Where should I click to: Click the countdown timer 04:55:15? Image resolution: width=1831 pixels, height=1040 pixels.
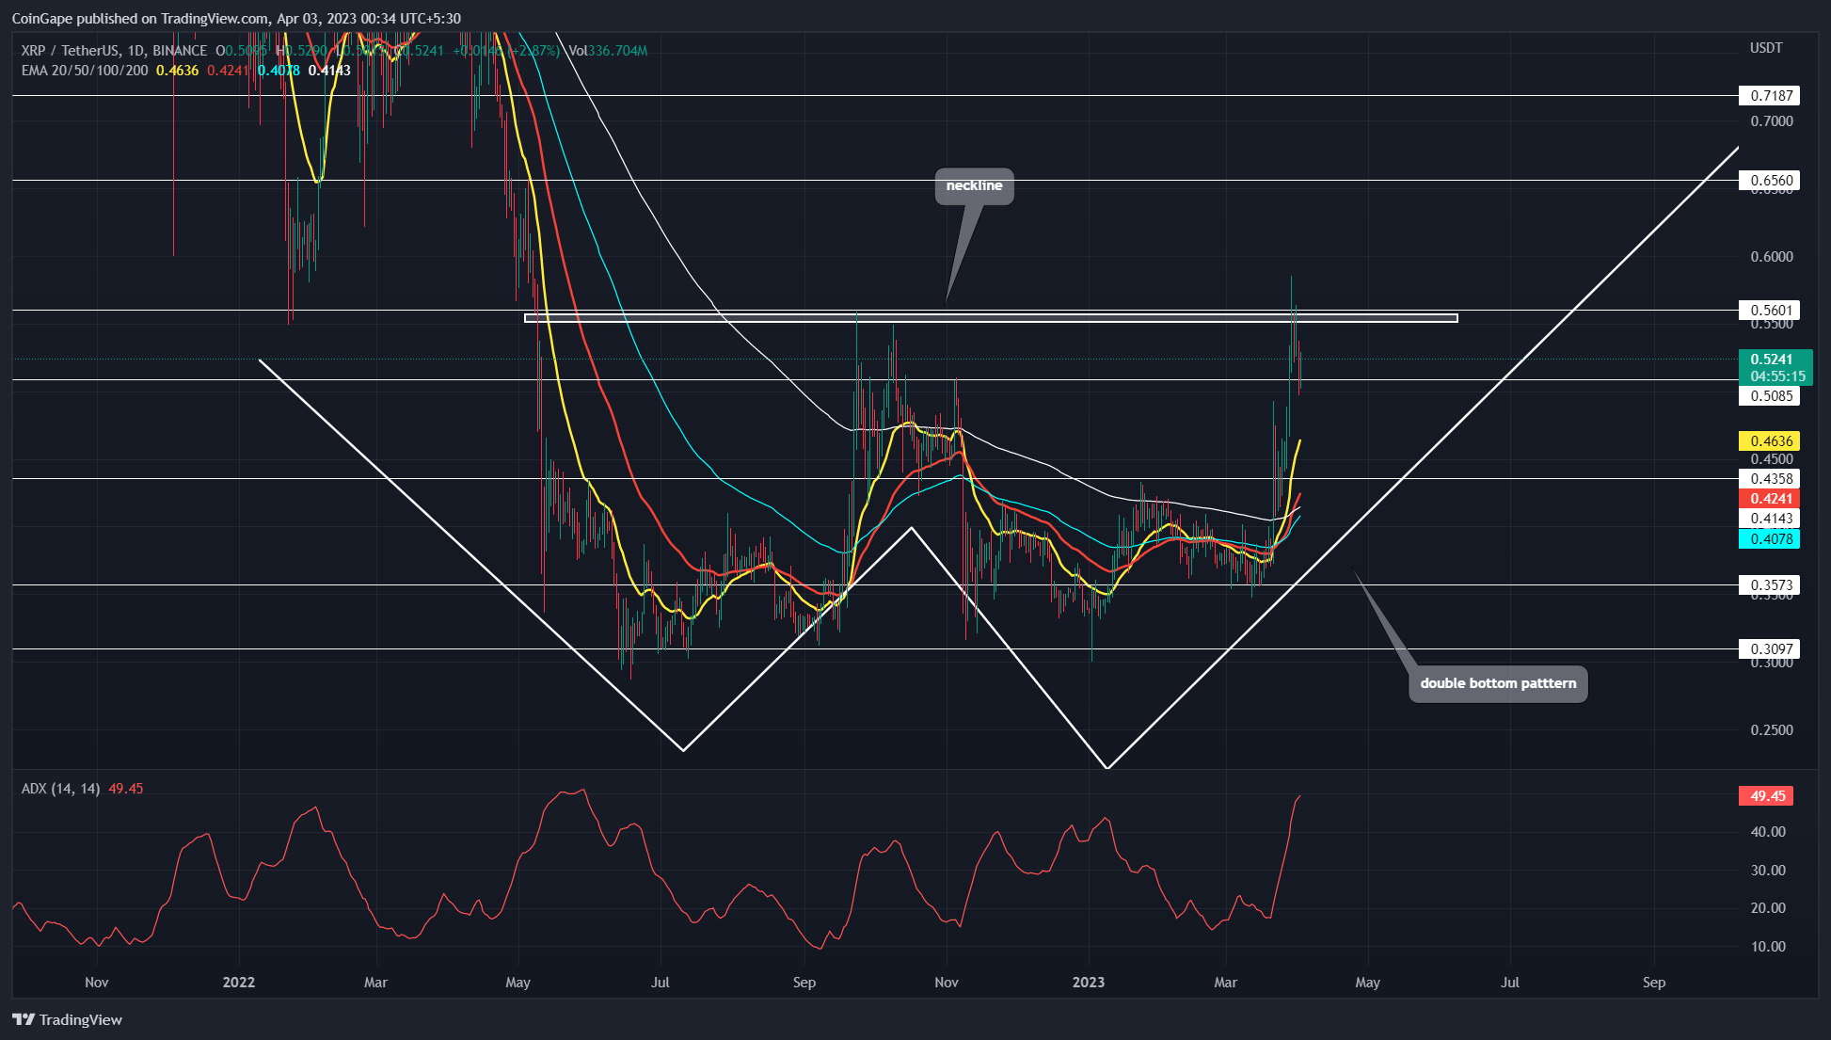1777,376
